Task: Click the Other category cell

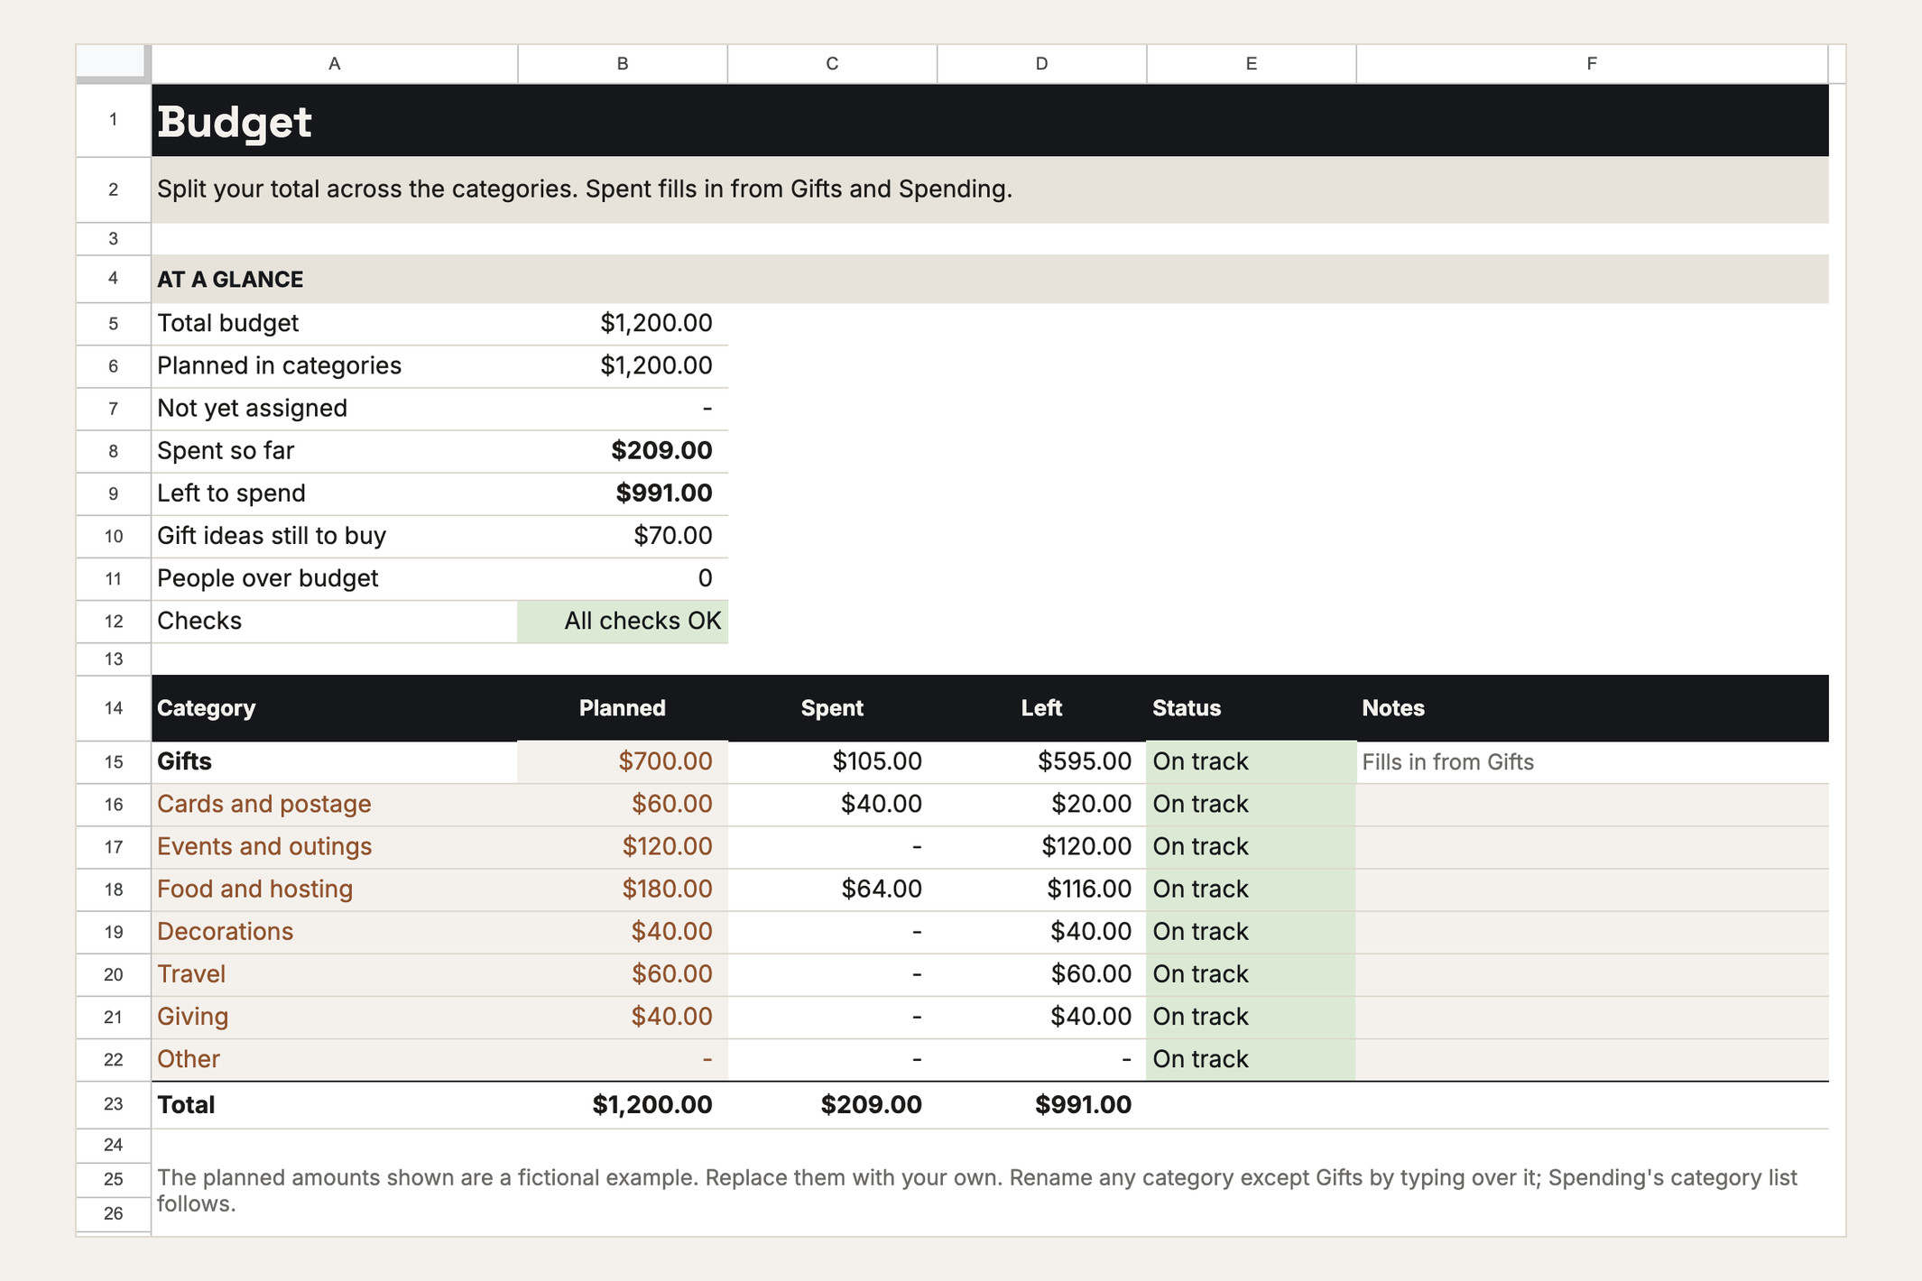Action: (x=334, y=1058)
